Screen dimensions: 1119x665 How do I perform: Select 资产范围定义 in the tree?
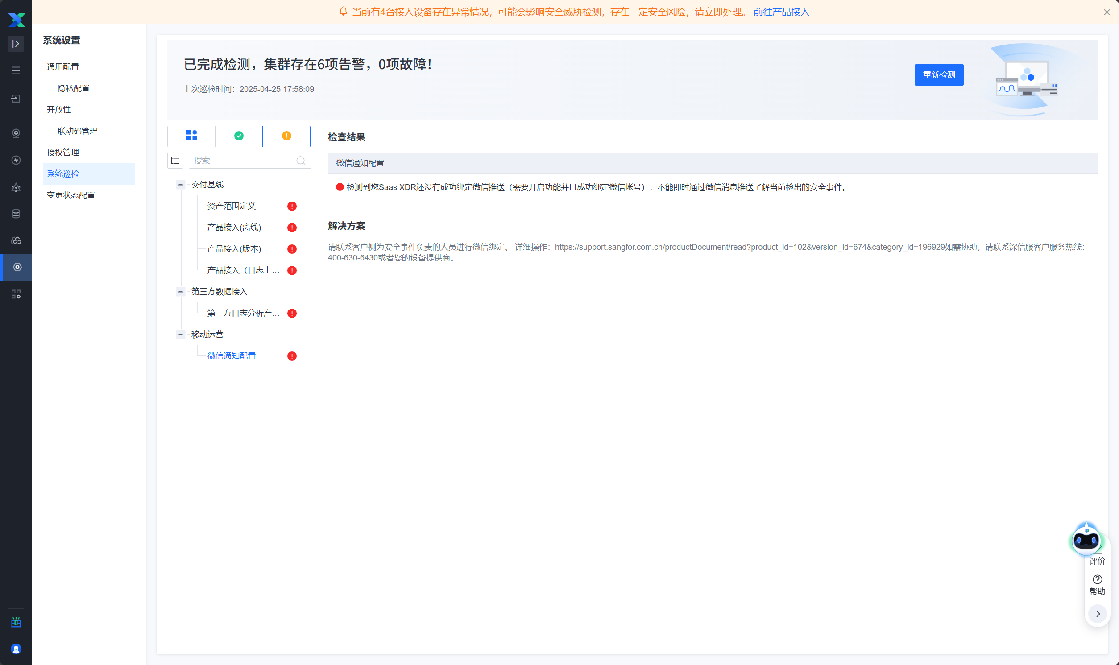[231, 206]
